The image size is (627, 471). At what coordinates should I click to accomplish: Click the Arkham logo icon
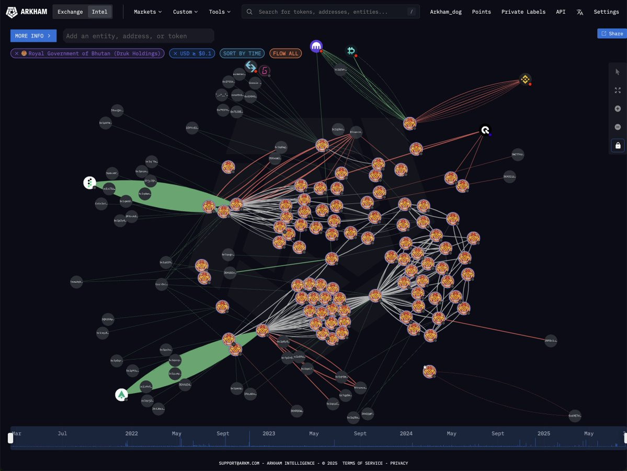coord(12,12)
